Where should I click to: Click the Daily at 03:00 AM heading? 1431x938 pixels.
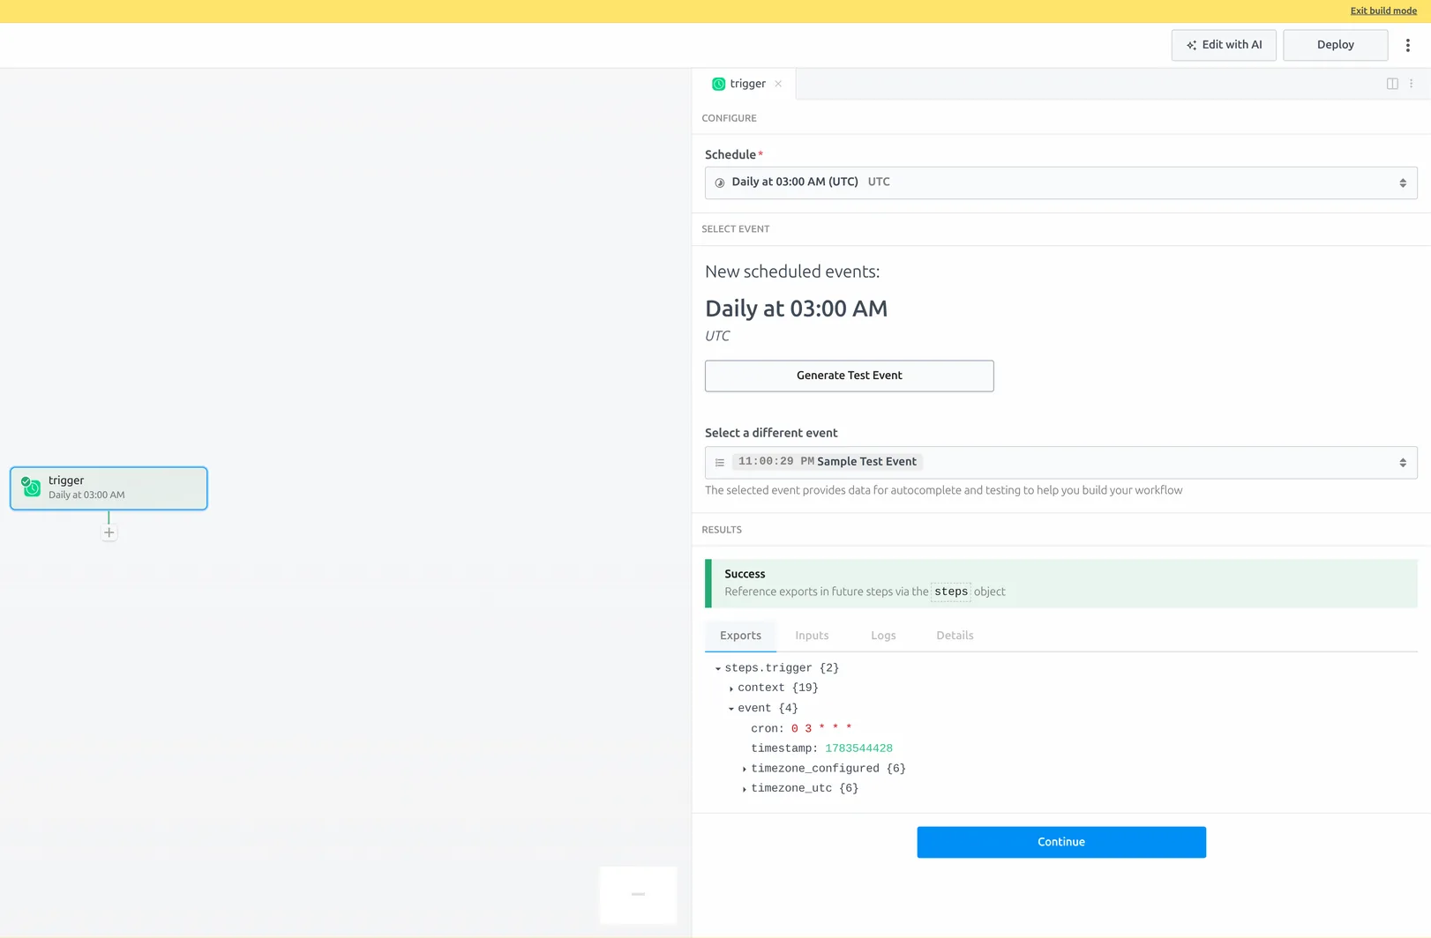[796, 309]
